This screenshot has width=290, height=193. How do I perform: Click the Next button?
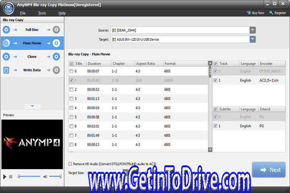pyautogui.click(x=269, y=170)
